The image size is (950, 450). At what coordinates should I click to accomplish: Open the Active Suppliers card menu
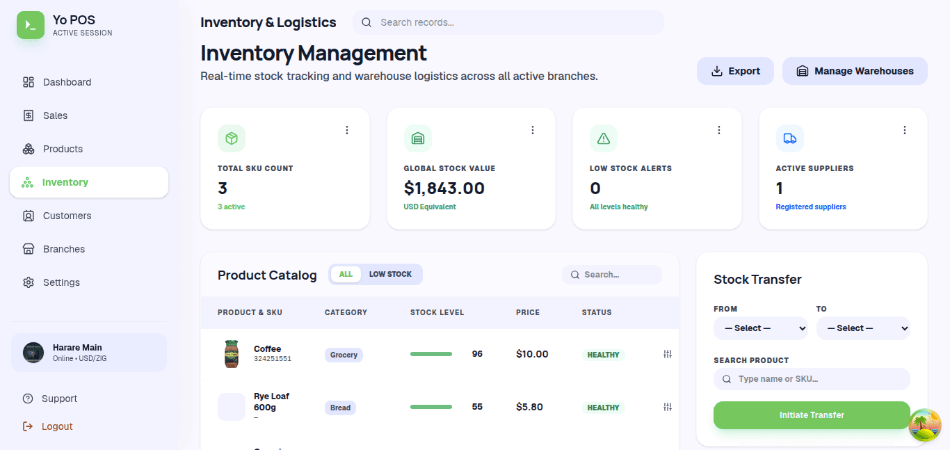pyautogui.click(x=905, y=130)
